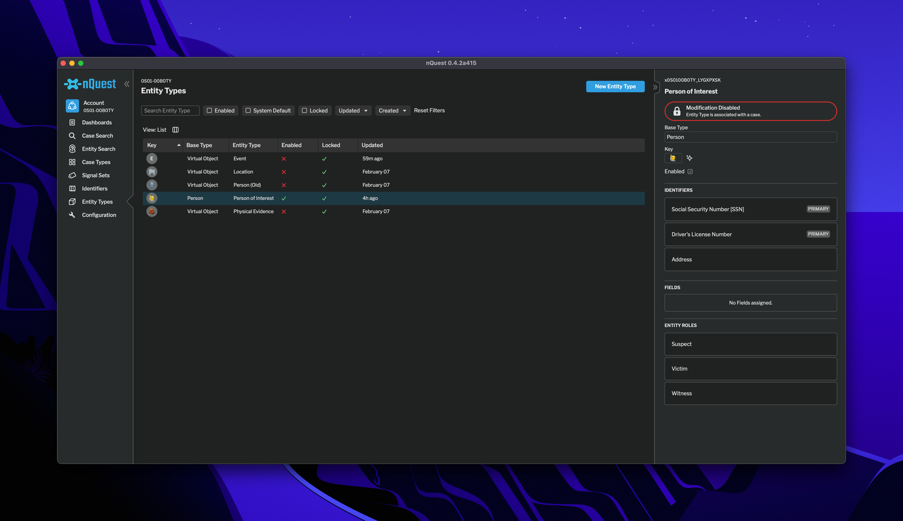Click the Case Search magnifier icon
This screenshot has width=903, height=521.
[72, 136]
